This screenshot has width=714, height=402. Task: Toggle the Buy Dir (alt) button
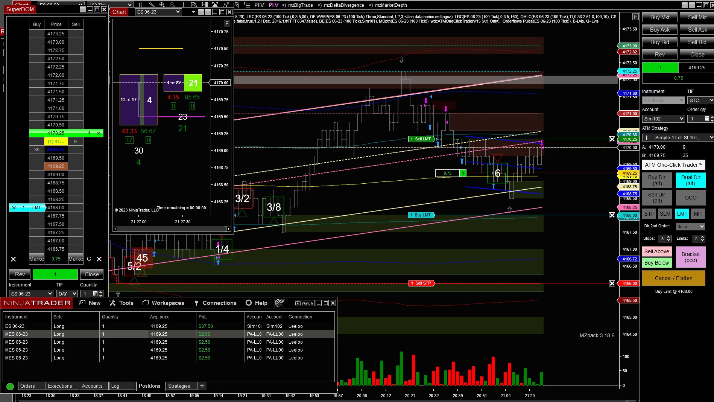(657, 180)
